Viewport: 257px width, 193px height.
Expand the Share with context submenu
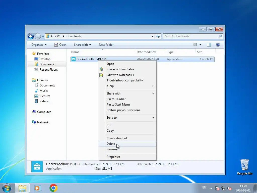(x=127, y=93)
